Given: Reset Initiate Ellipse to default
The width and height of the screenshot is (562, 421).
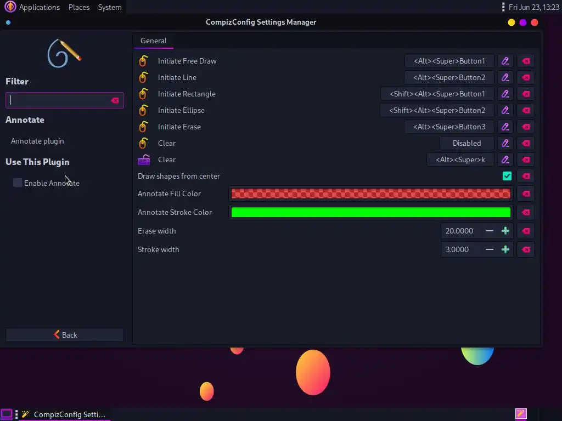Looking at the screenshot, I should (526, 110).
